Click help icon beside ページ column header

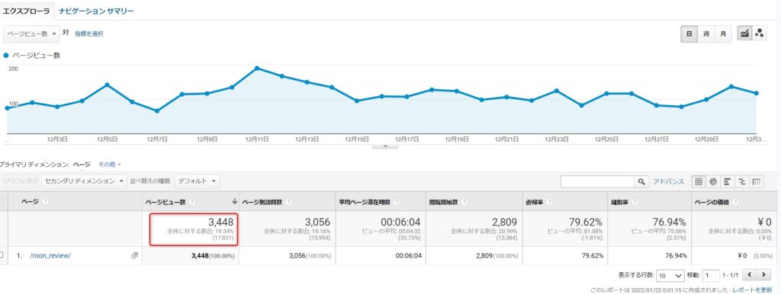45,202
